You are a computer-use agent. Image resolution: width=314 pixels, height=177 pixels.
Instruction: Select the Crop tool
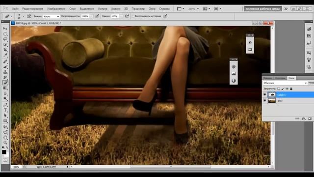[x=5, y=50]
